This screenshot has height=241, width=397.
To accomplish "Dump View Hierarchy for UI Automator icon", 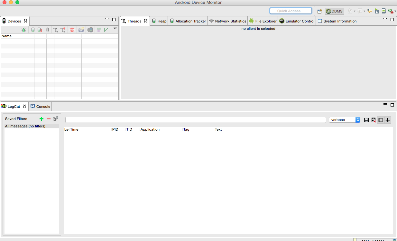I will [90, 30].
